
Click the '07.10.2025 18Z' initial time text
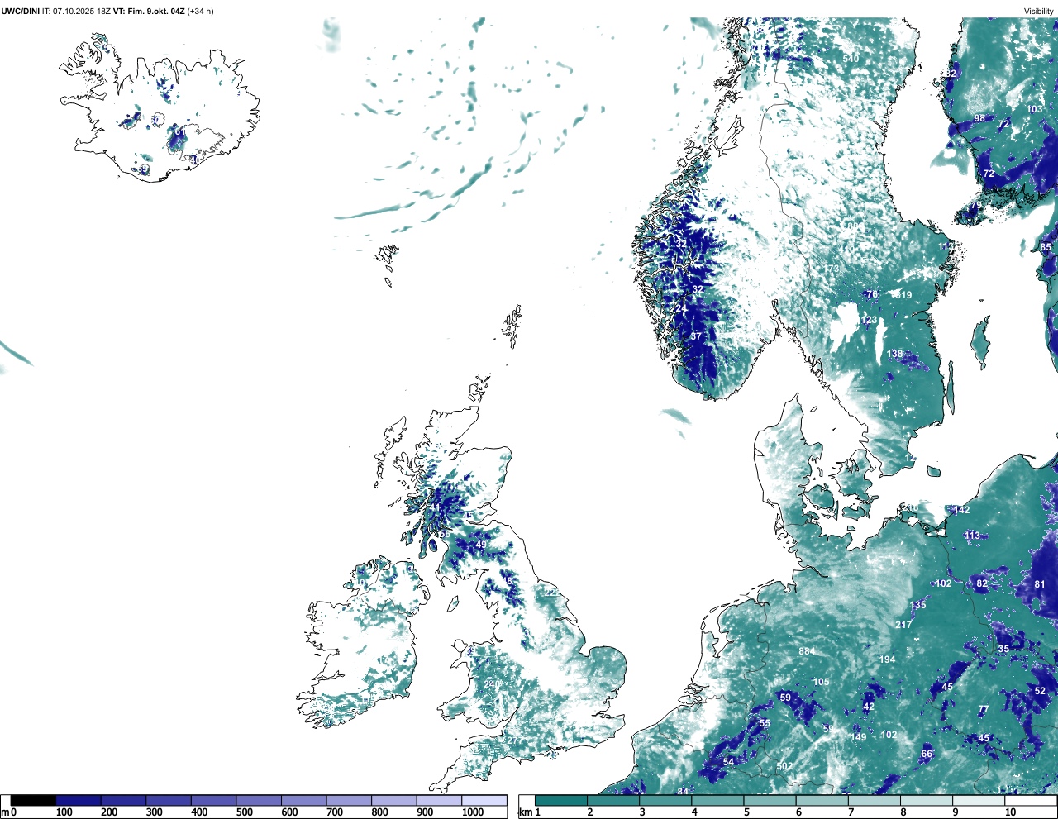pos(81,11)
